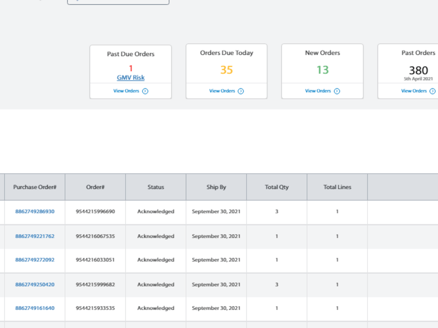
Task: Open the GMV Risk link
Action: (x=131, y=77)
